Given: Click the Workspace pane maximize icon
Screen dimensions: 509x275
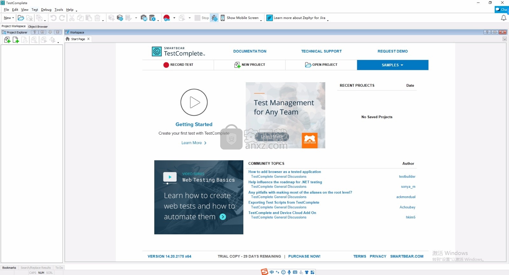Looking at the screenshot, I should [495, 32].
